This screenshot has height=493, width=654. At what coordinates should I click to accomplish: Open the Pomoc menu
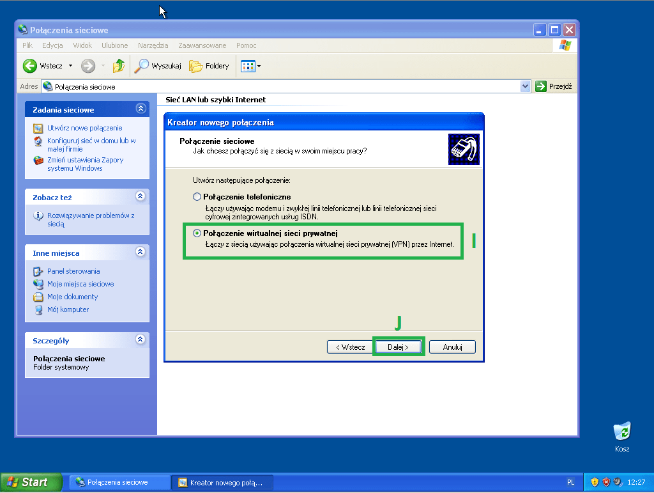coord(246,45)
